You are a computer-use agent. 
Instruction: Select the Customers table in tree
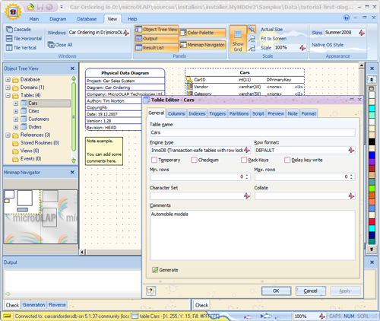(x=39, y=119)
